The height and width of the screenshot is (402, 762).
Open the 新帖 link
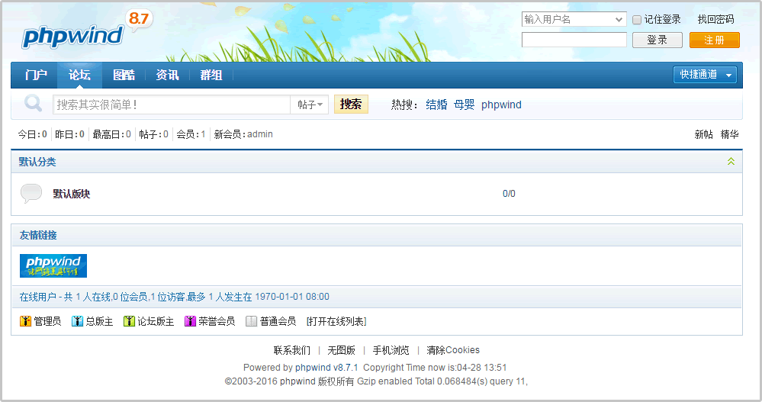(x=704, y=135)
